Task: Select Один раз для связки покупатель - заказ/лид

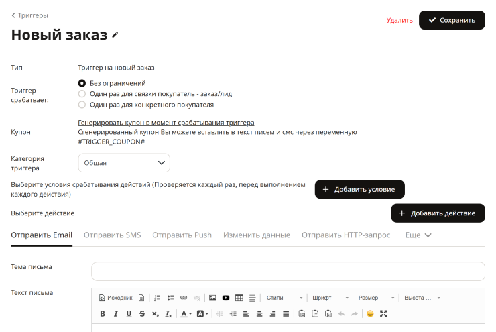Action: coord(82,94)
